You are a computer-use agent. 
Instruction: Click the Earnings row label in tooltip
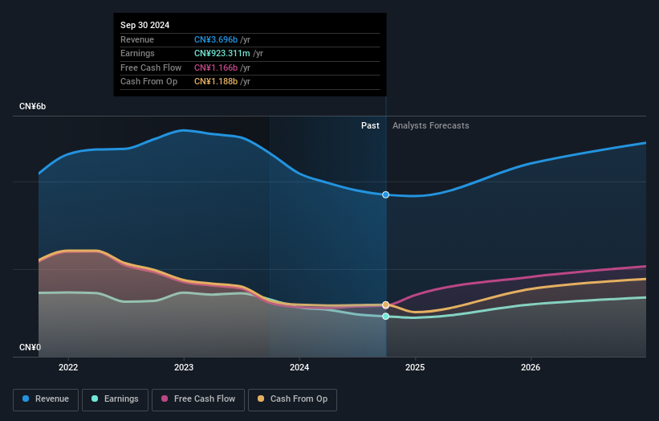pos(137,53)
